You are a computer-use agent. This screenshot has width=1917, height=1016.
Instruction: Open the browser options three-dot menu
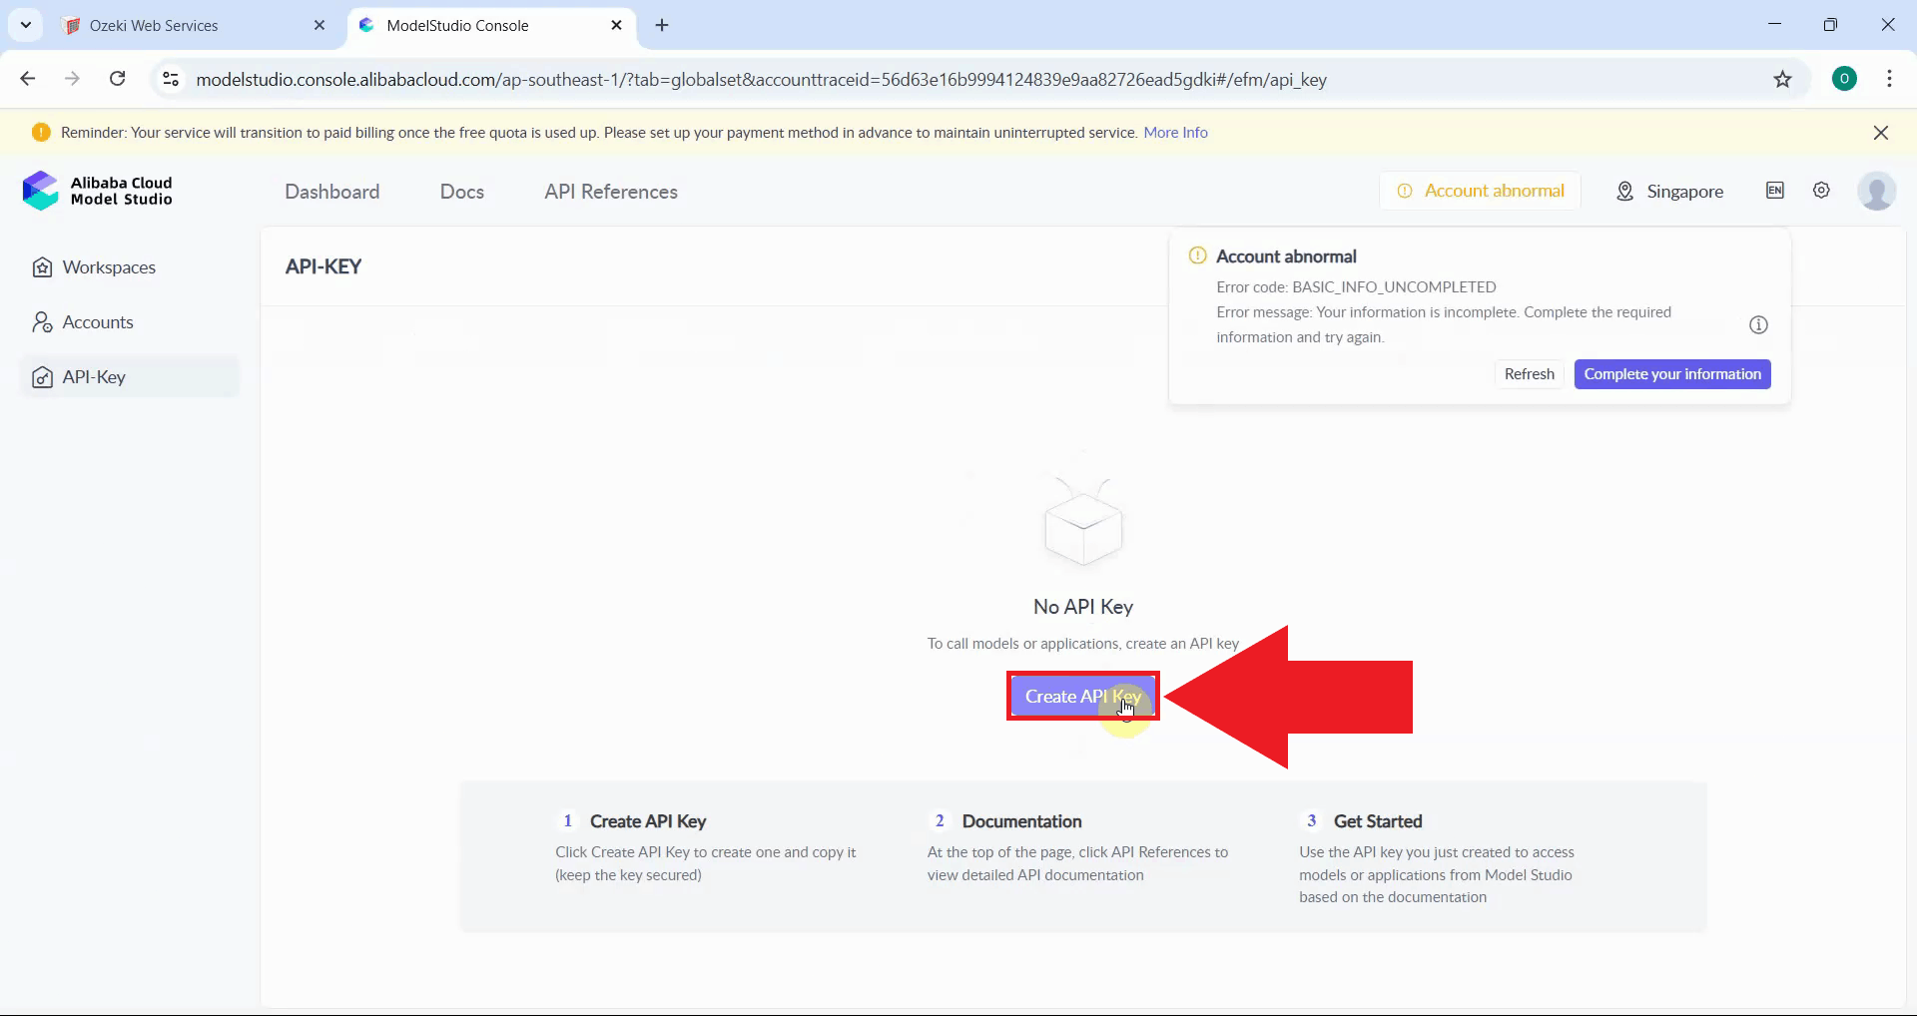pyautogui.click(x=1890, y=80)
